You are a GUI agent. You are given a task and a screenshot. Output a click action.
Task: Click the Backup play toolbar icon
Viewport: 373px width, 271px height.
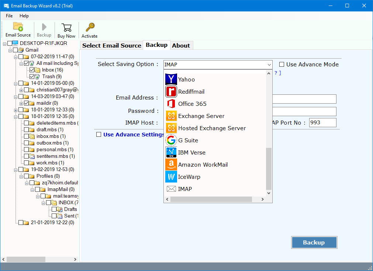44,27
